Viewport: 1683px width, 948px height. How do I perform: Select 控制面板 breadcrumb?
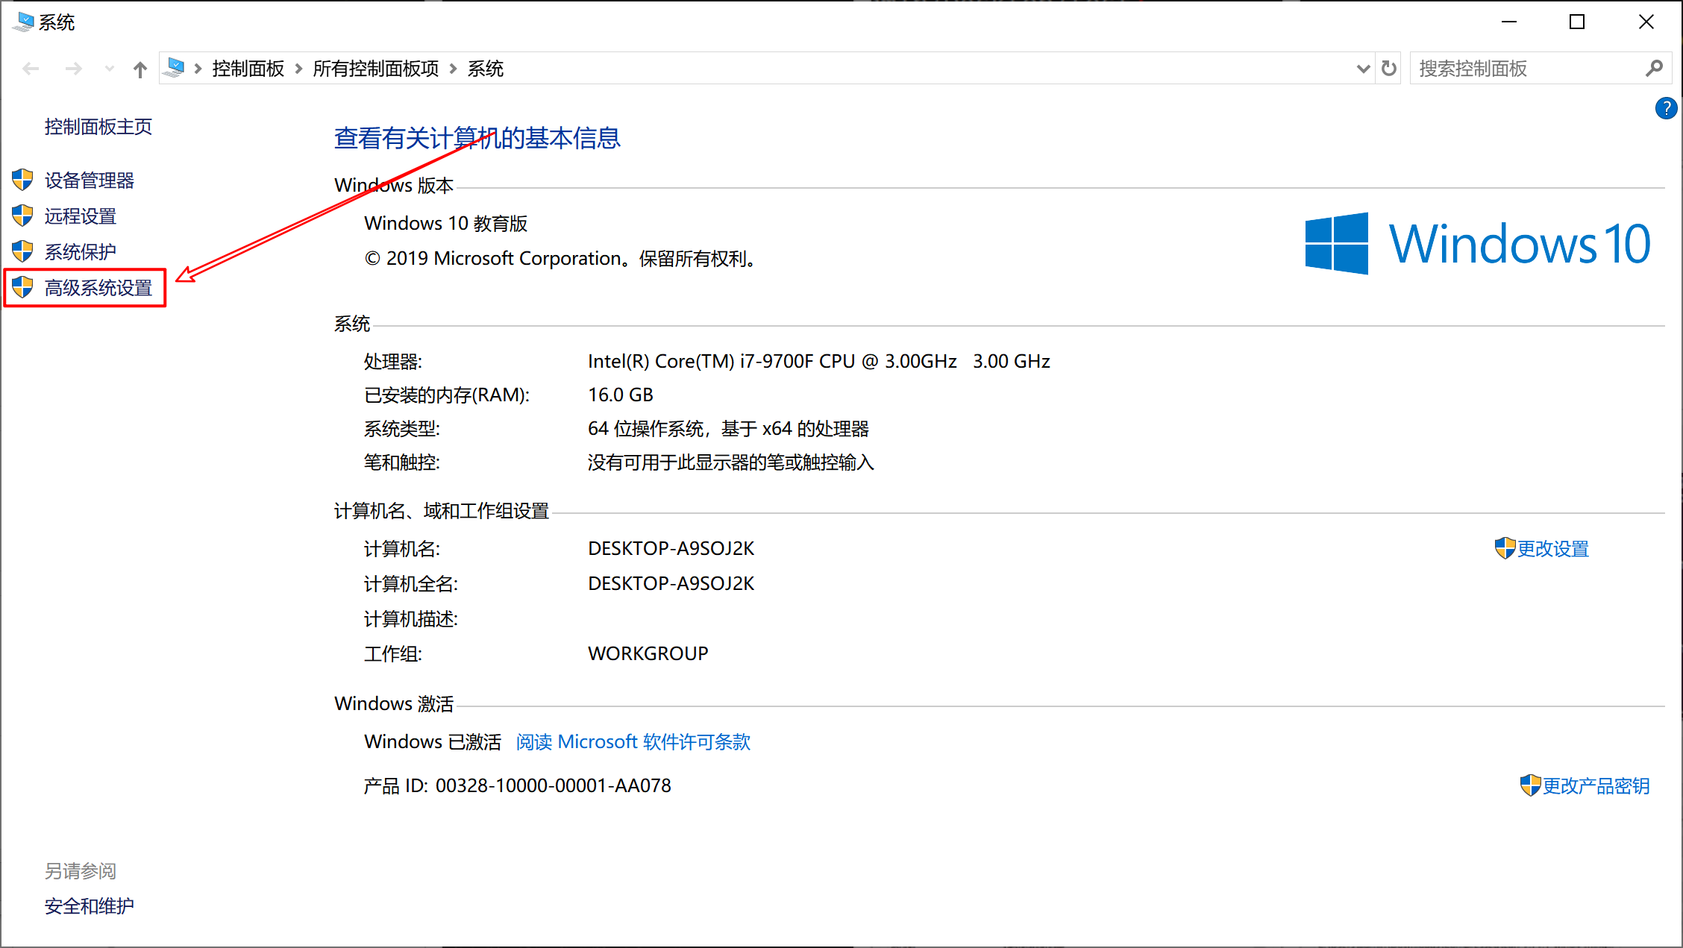[248, 69]
